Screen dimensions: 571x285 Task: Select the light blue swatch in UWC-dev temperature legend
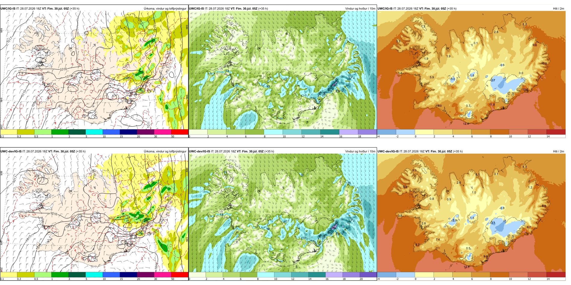405,274
